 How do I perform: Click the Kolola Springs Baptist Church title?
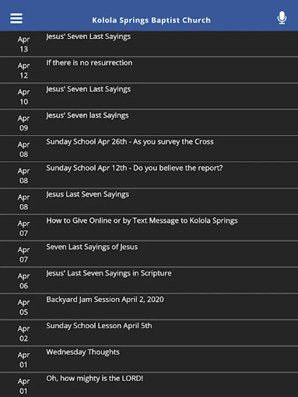tap(151, 20)
